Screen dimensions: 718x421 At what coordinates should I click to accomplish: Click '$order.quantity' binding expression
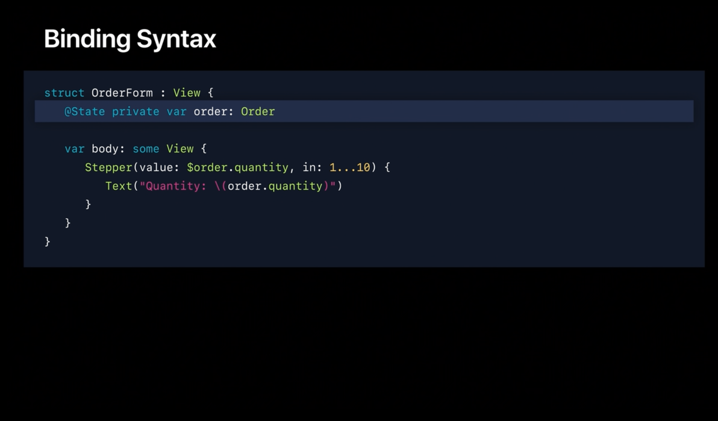point(238,167)
